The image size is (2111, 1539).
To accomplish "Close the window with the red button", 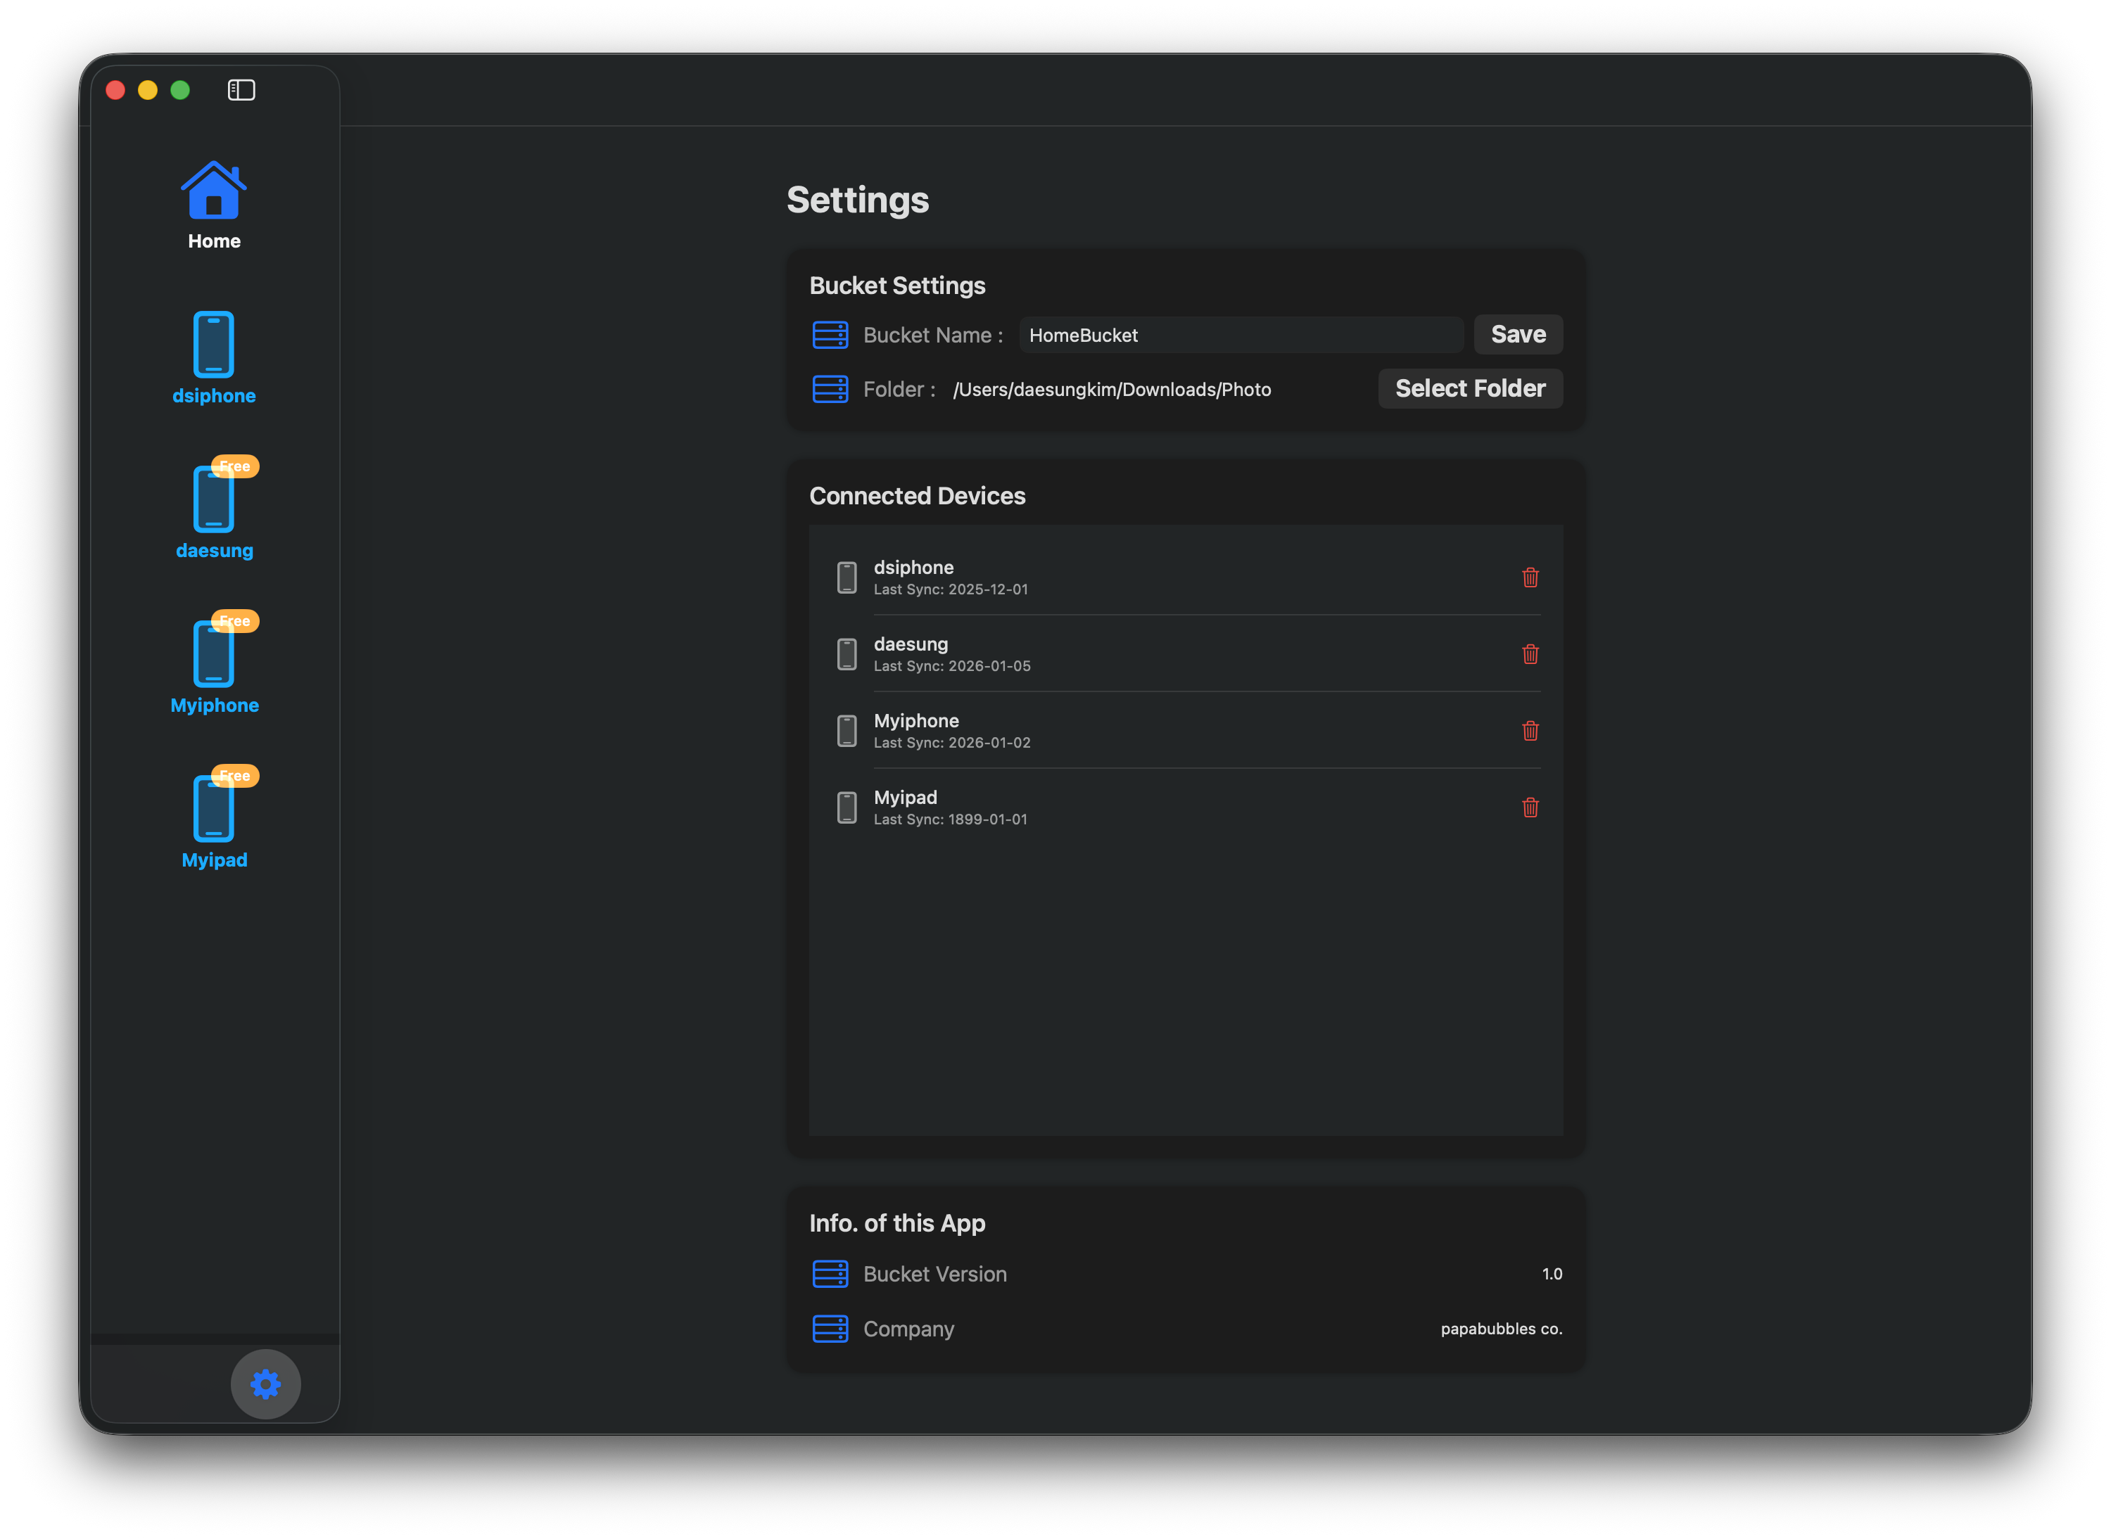I will click(115, 89).
